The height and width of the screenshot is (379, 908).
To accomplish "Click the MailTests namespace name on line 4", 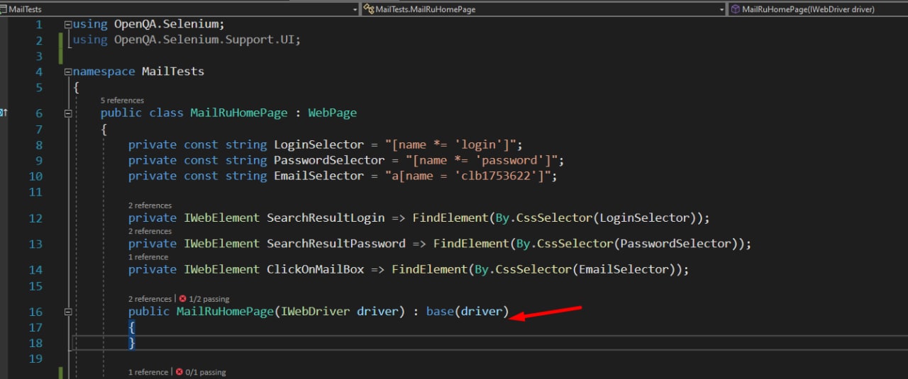I will [x=173, y=72].
